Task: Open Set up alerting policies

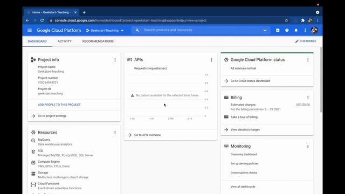Action: (244, 164)
